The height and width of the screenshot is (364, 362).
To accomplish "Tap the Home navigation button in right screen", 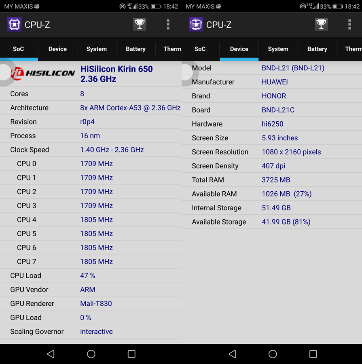I will 273,354.
